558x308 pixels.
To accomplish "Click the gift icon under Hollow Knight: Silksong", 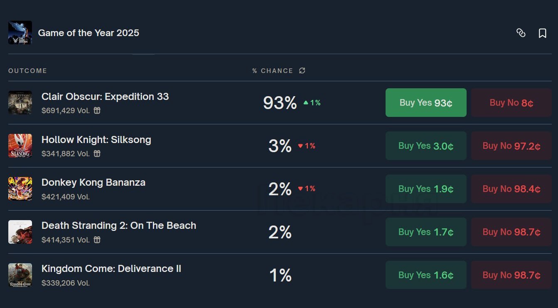I will click(x=97, y=154).
